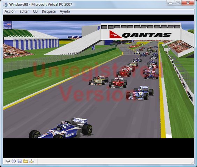
Task: Click the Virtual PC title bar icon
Action: (x=5, y=4)
